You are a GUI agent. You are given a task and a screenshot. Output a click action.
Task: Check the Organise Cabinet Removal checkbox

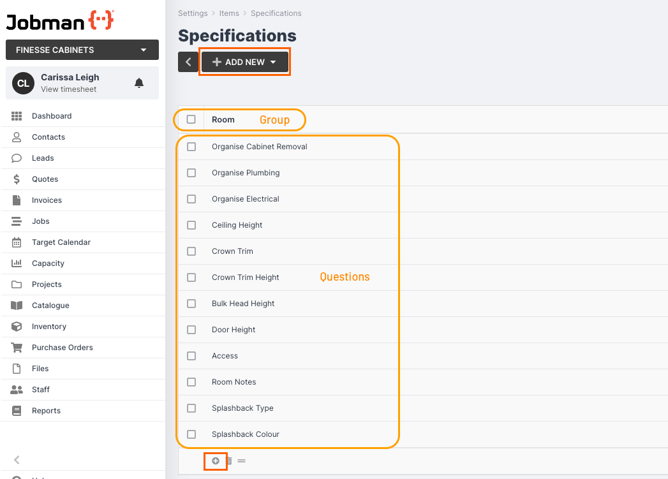click(x=191, y=147)
